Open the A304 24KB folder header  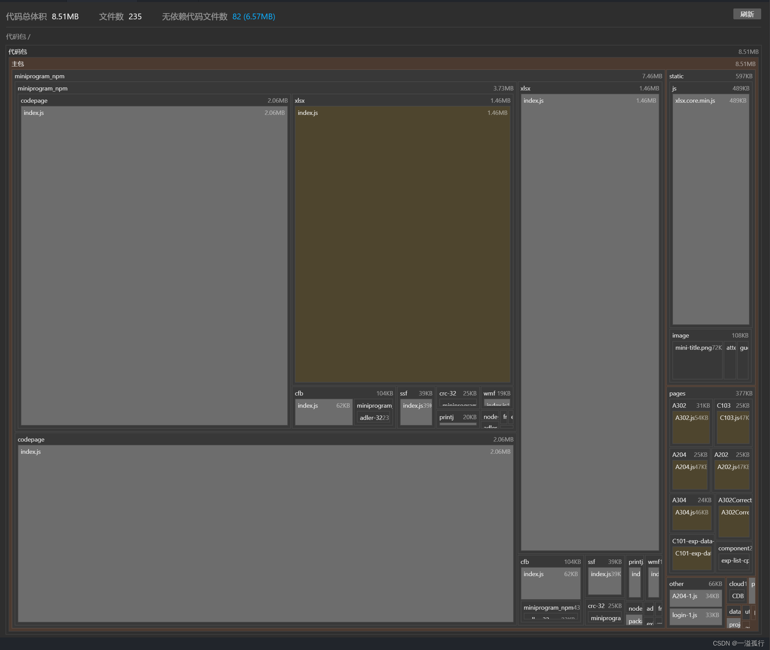tap(691, 500)
